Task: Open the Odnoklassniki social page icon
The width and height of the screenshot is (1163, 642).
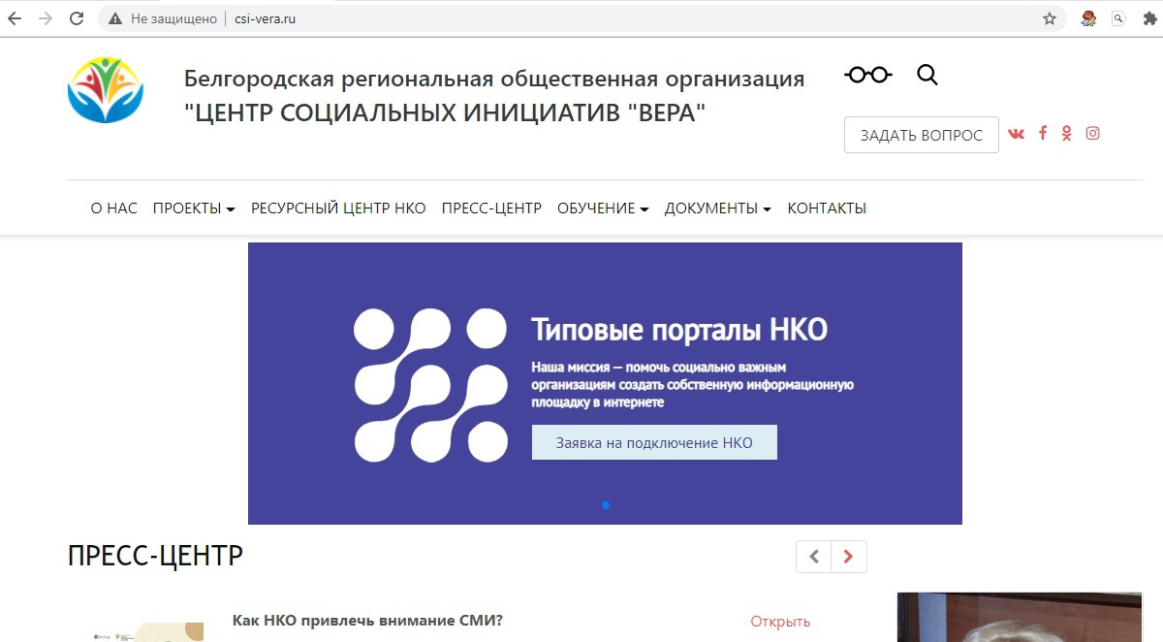Action: [1067, 134]
